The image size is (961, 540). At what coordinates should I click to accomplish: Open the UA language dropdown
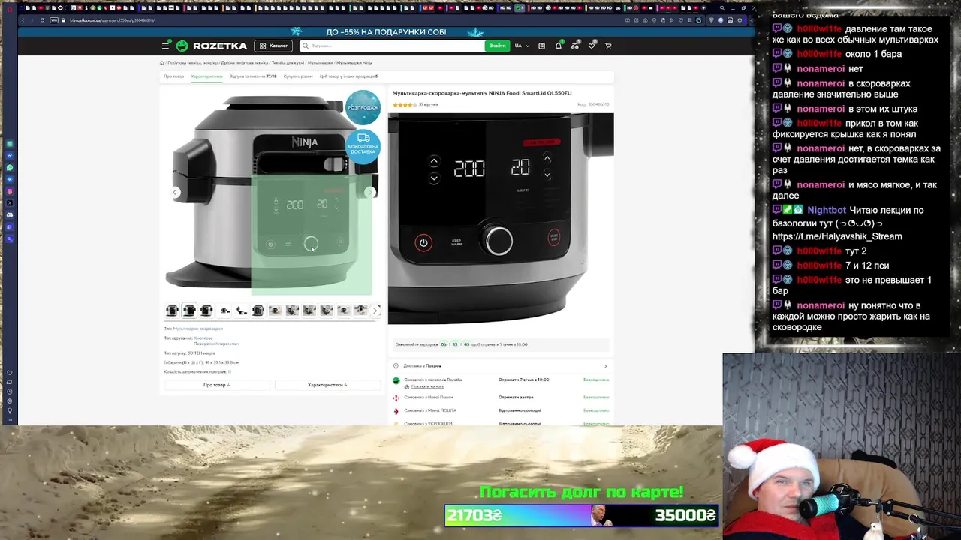tap(522, 46)
